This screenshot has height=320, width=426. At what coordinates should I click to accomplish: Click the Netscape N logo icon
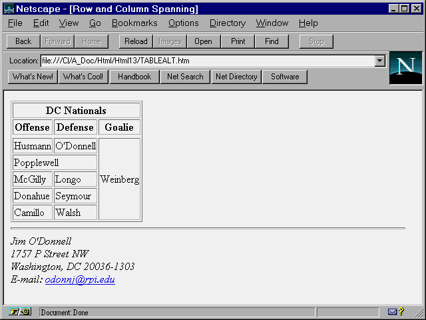click(407, 69)
